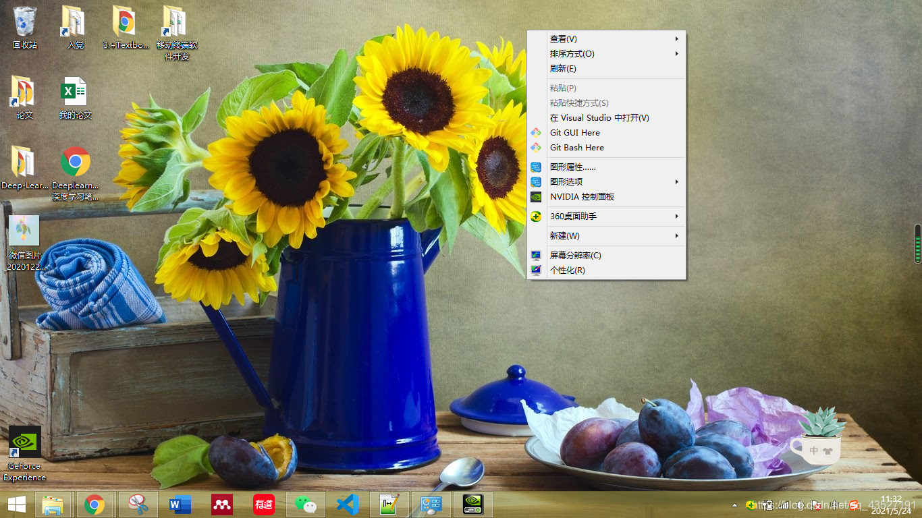The height and width of the screenshot is (518, 922).
Task: Open the taskbar clock showing 11:32
Action: (x=891, y=505)
